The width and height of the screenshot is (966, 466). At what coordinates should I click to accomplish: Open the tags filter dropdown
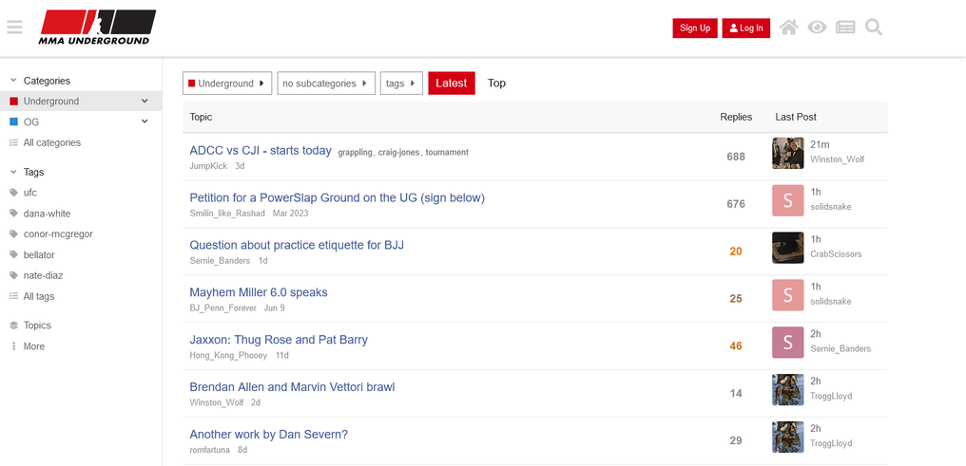401,83
